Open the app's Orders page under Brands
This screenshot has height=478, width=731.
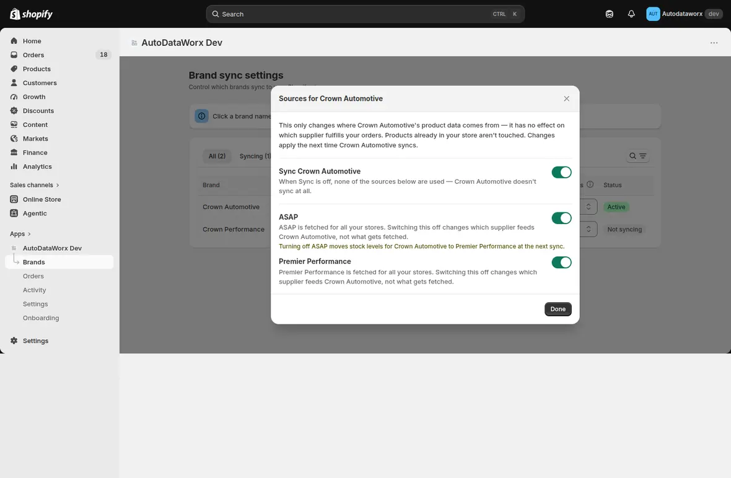(33, 276)
